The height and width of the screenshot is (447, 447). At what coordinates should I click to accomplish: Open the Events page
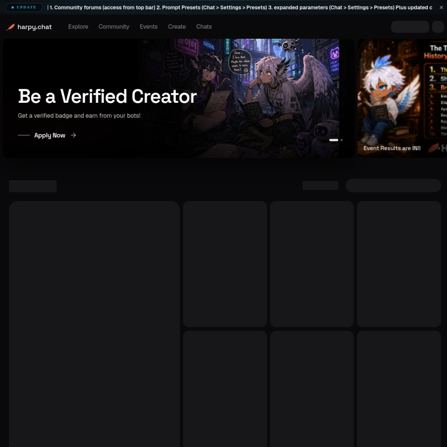pyautogui.click(x=149, y=26)
